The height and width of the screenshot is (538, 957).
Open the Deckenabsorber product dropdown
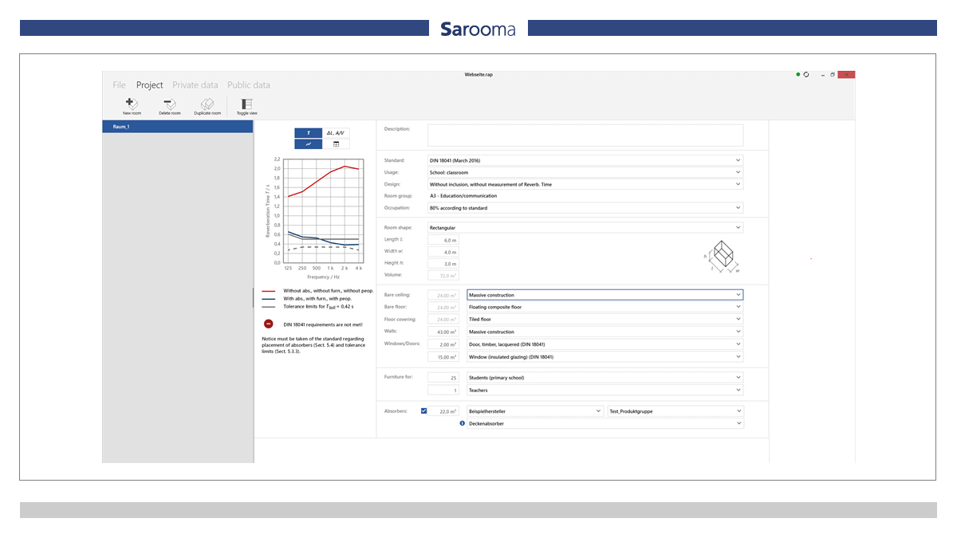click(x=605, y=423)
